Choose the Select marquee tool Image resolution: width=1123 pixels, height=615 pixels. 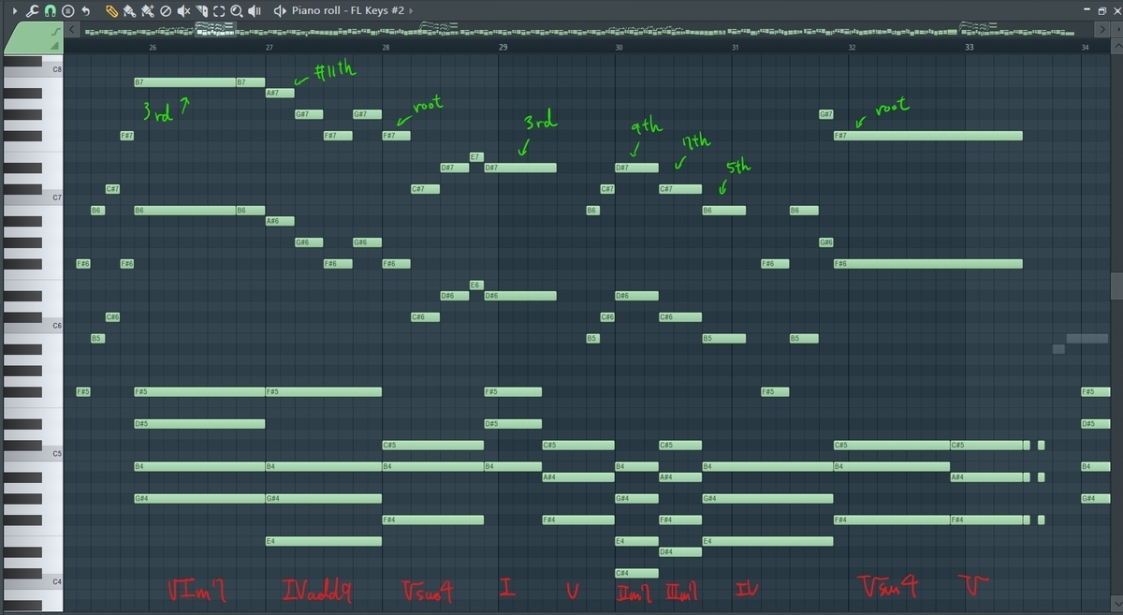[x=218, y=11]
